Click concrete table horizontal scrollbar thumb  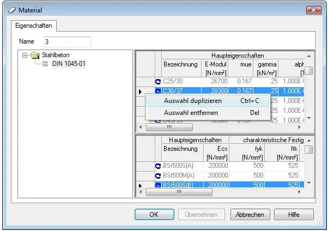(x=169, y=127)
